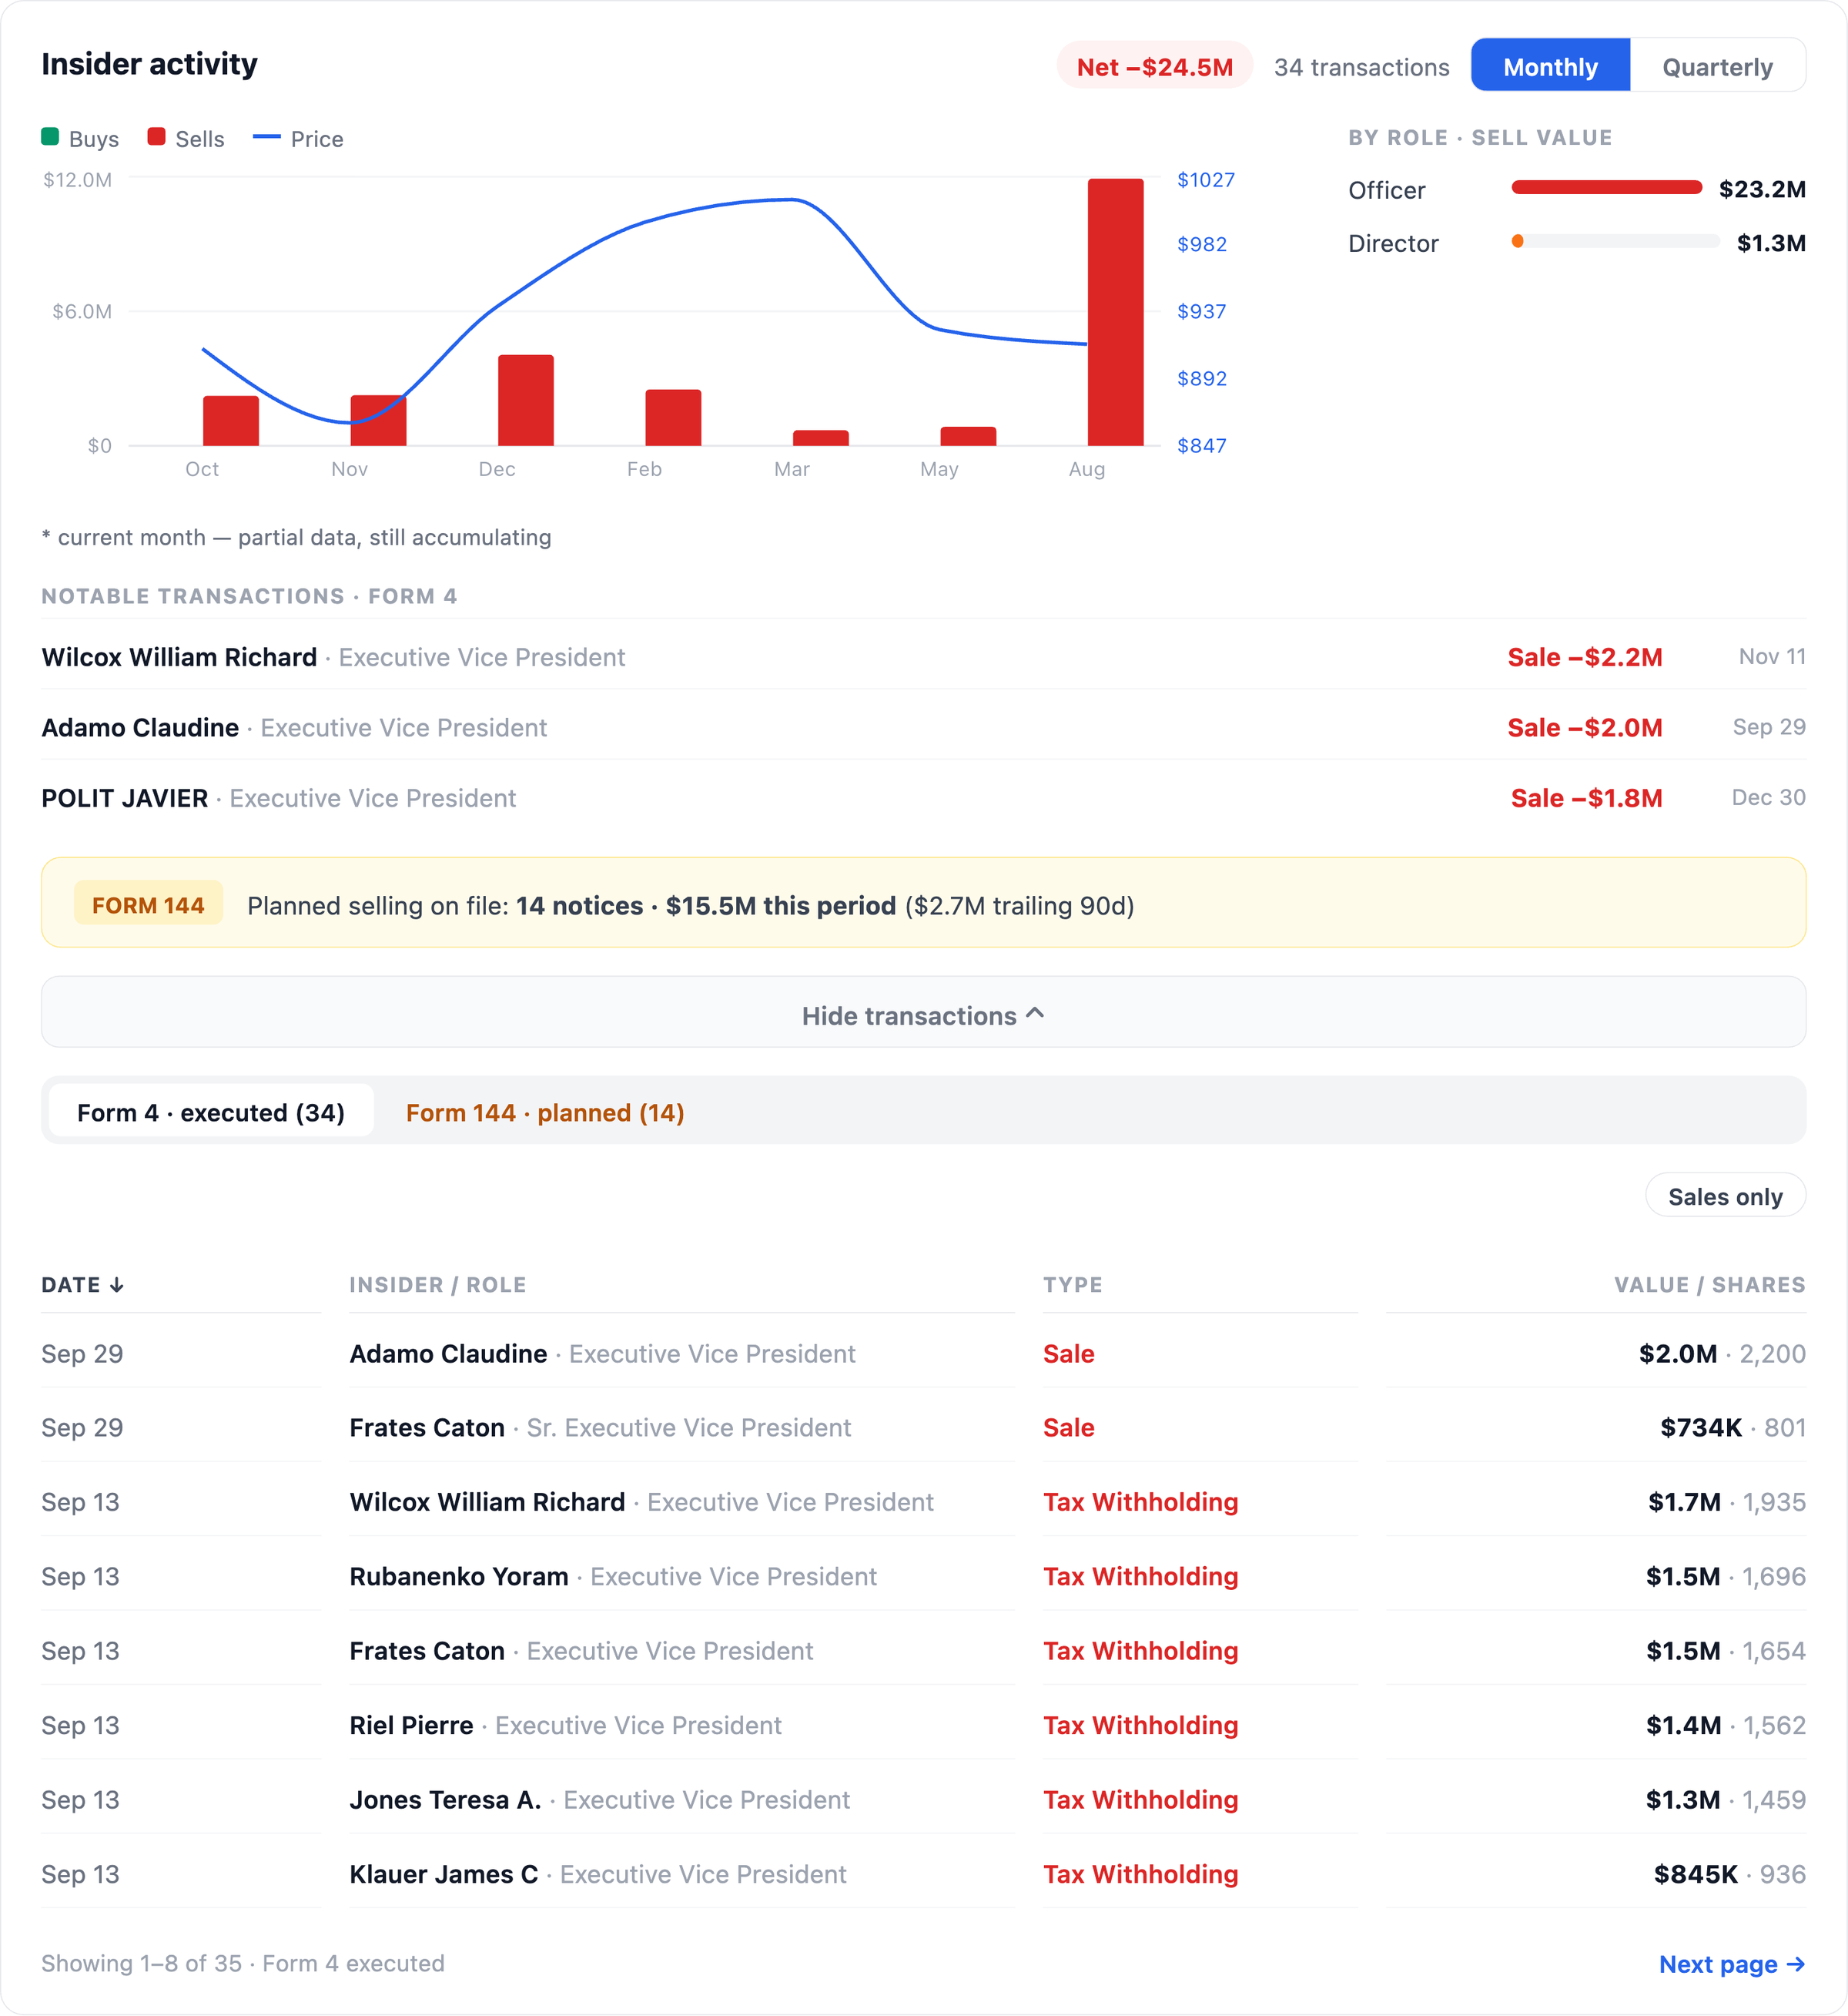This screenshot has width=1848, height=2016.
Task: Click the Net –$24.5M badge
Action: coord(1154,66)
